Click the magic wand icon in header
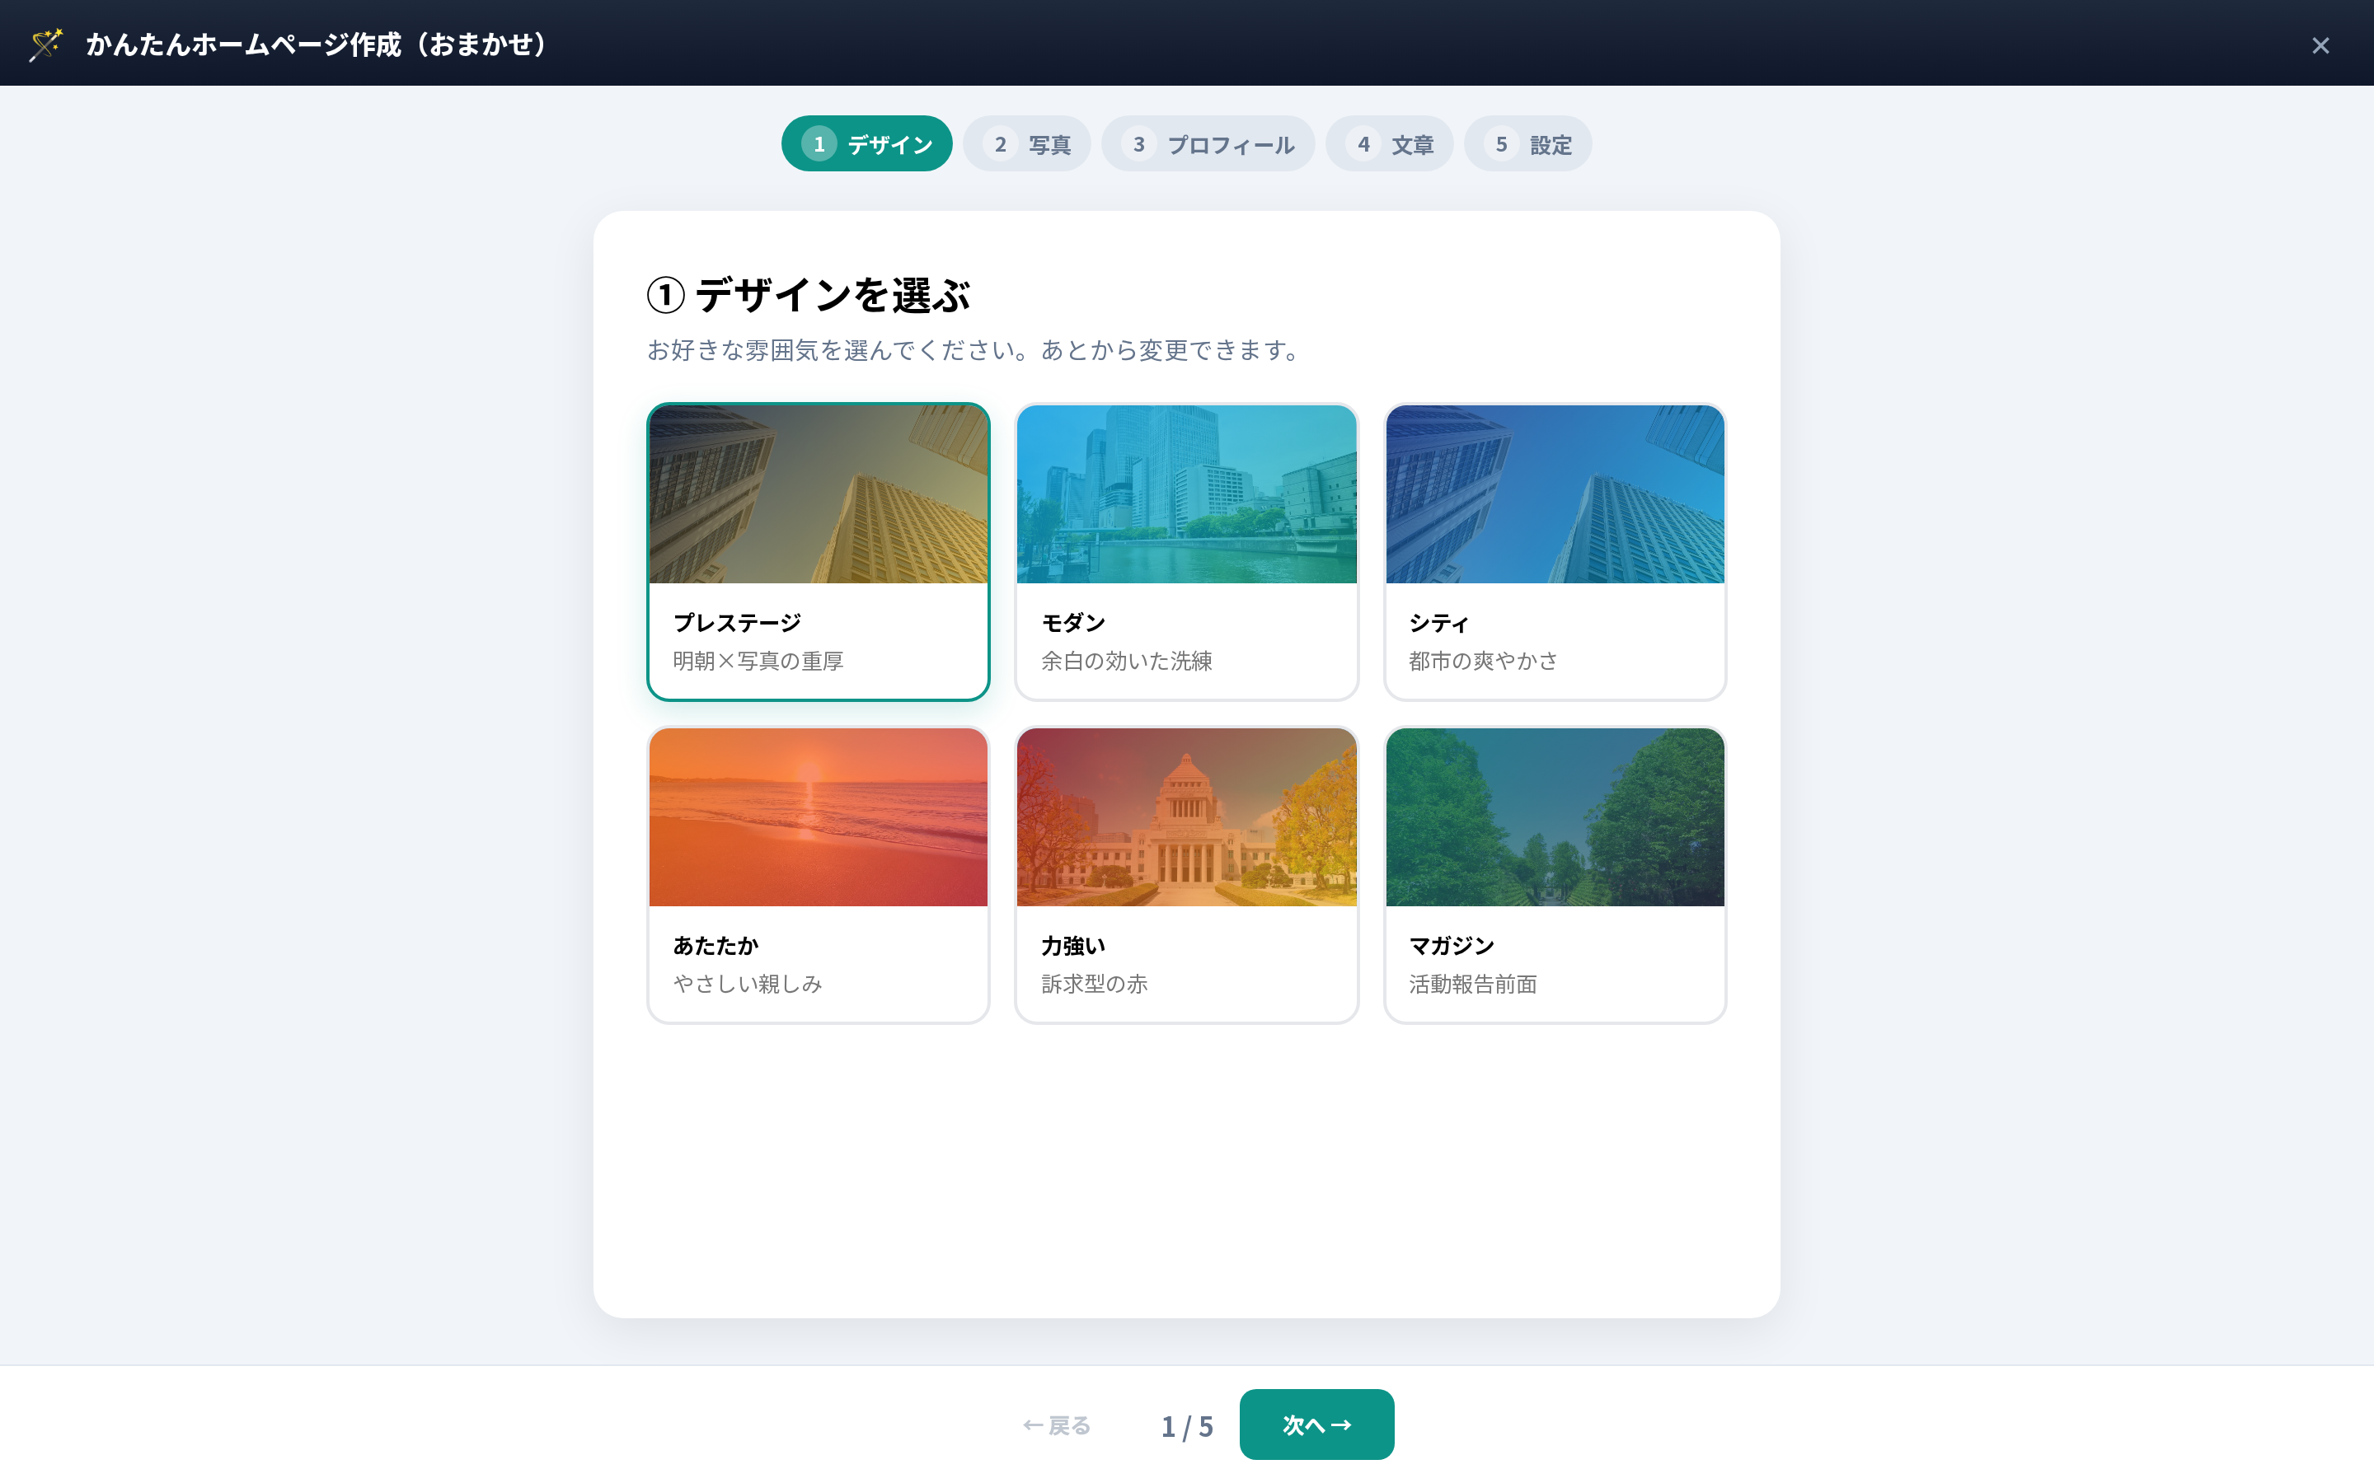Viewport: 2374px width, 1483px height. 46,44
